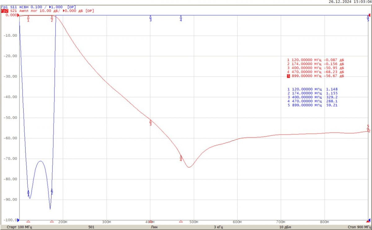Select blue table row 400.00000 МГц 329.2
Image resolution: width=372 pixels, height=230 pixels.
pyautogui.click(x=312, y=97)
